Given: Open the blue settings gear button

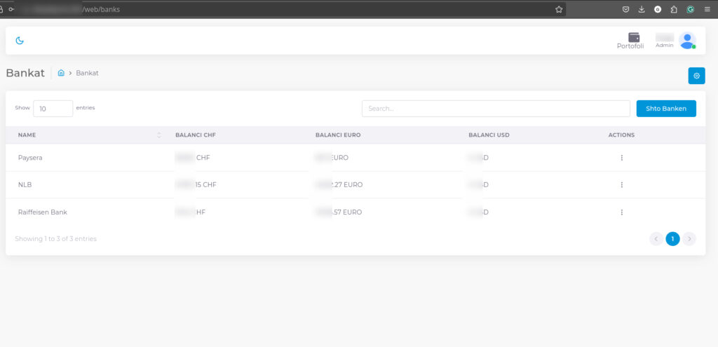Looking at the screenshot, I should 696,76.
